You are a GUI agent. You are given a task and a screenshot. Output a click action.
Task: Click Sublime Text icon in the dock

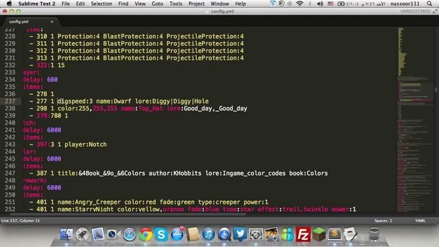[335, 233]
